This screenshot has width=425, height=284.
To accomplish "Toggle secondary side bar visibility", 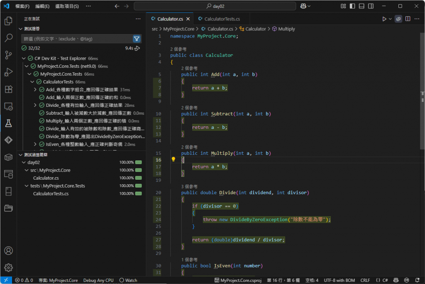I will tap(371, 6).
